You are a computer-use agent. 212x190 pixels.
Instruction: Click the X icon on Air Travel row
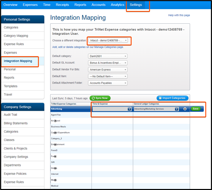55,121
